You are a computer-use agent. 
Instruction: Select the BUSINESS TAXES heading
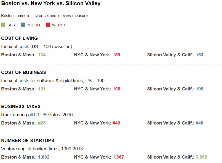pyautogui.click(x=21, y=106)
